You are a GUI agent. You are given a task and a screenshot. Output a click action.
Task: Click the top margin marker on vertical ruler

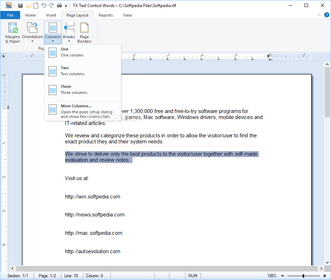click(x=8, y=107)
